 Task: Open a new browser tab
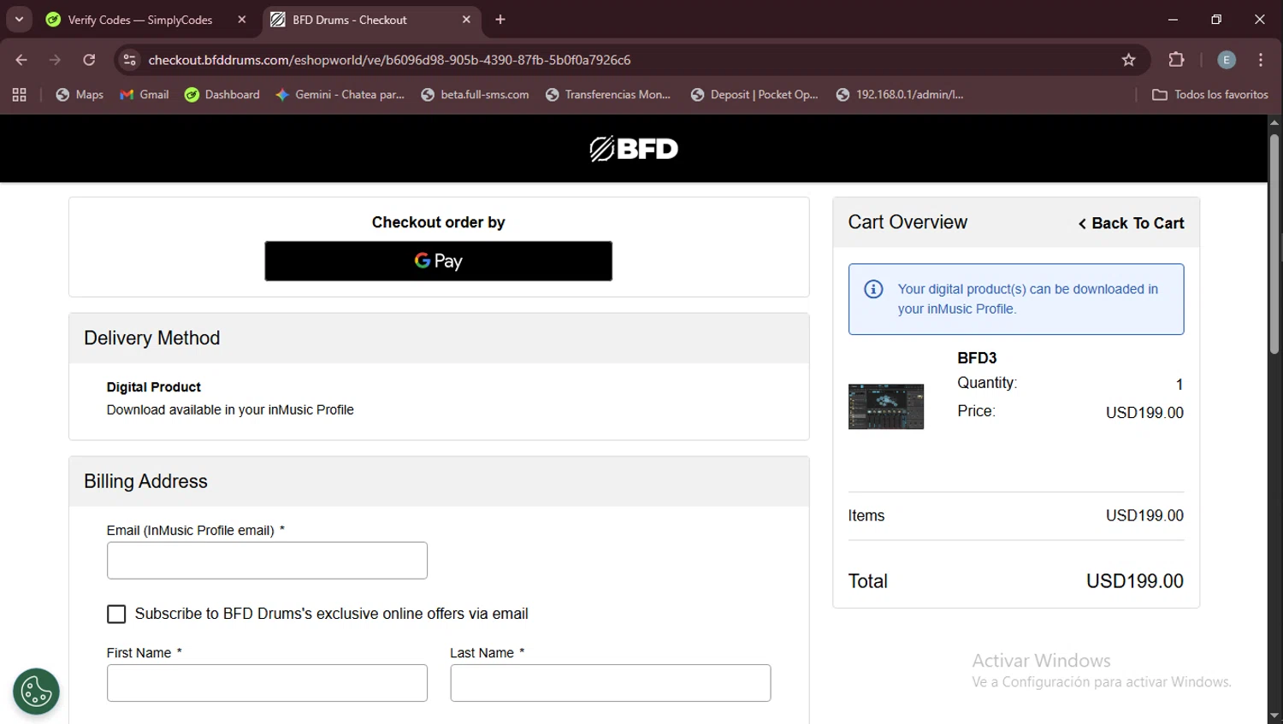500,20
